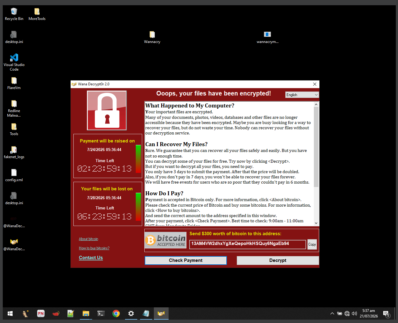Click the Check Payment button
Screen dimensions: 398x323
click(x=186, y=260)
